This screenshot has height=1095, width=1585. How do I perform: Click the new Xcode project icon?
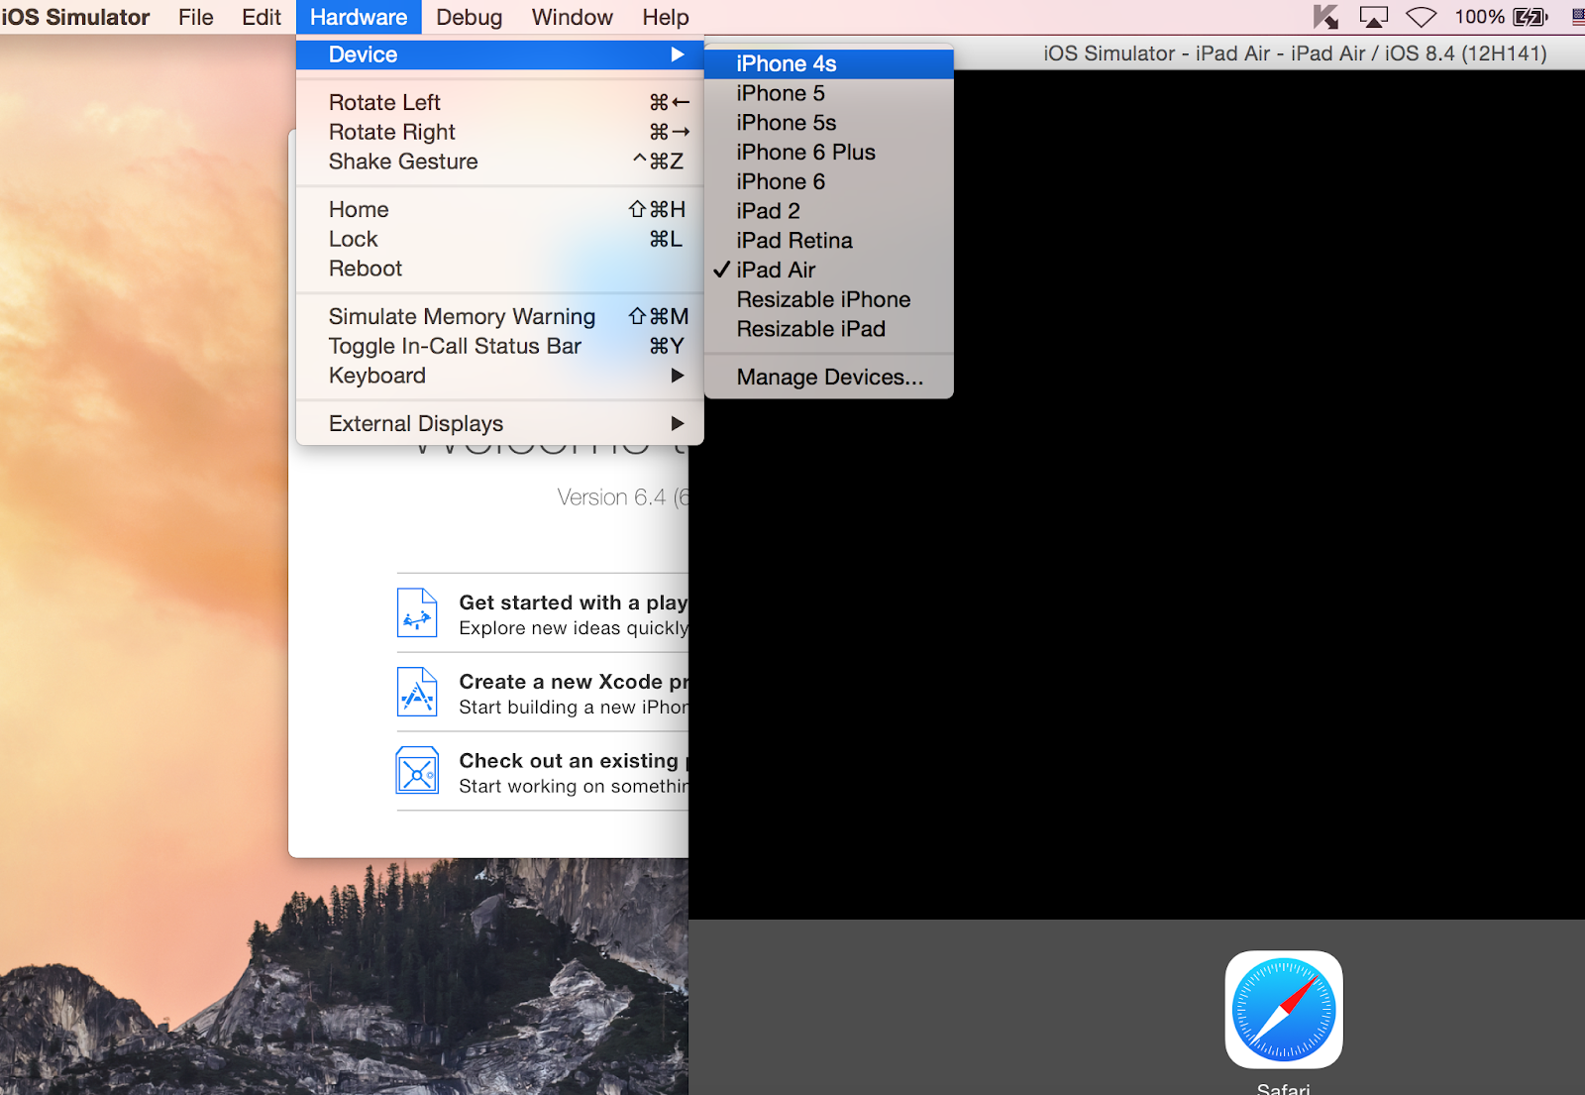point(417,692)
